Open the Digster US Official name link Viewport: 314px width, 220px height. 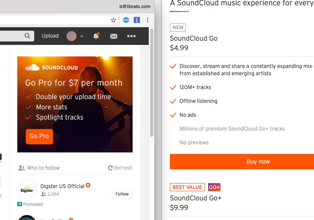pos(62,186)
